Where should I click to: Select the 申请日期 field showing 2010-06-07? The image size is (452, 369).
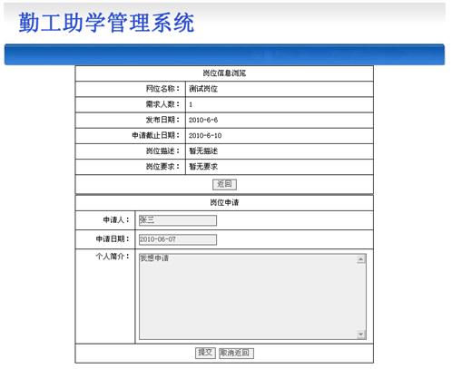(x=178, y=239)
